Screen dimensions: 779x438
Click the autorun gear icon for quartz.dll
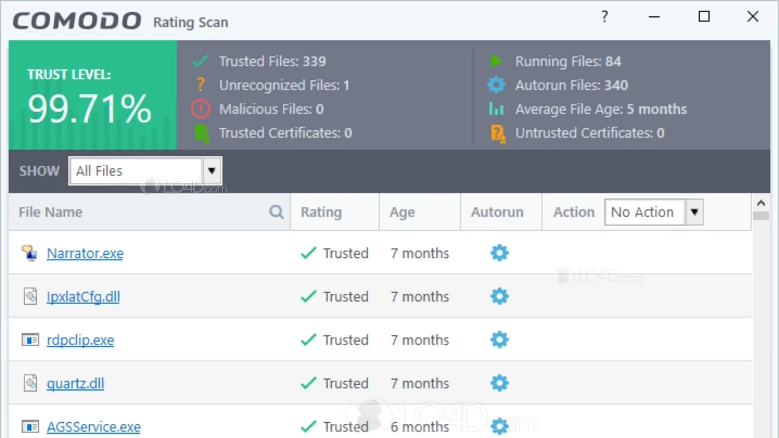click(x=499, y=383)
